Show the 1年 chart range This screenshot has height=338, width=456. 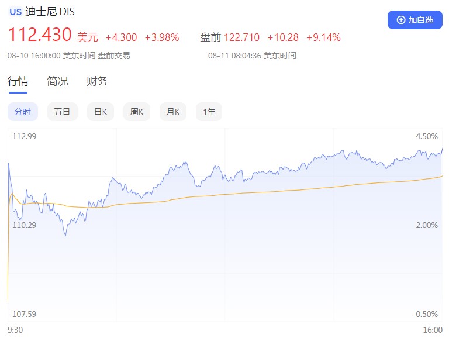coord(209,112)
